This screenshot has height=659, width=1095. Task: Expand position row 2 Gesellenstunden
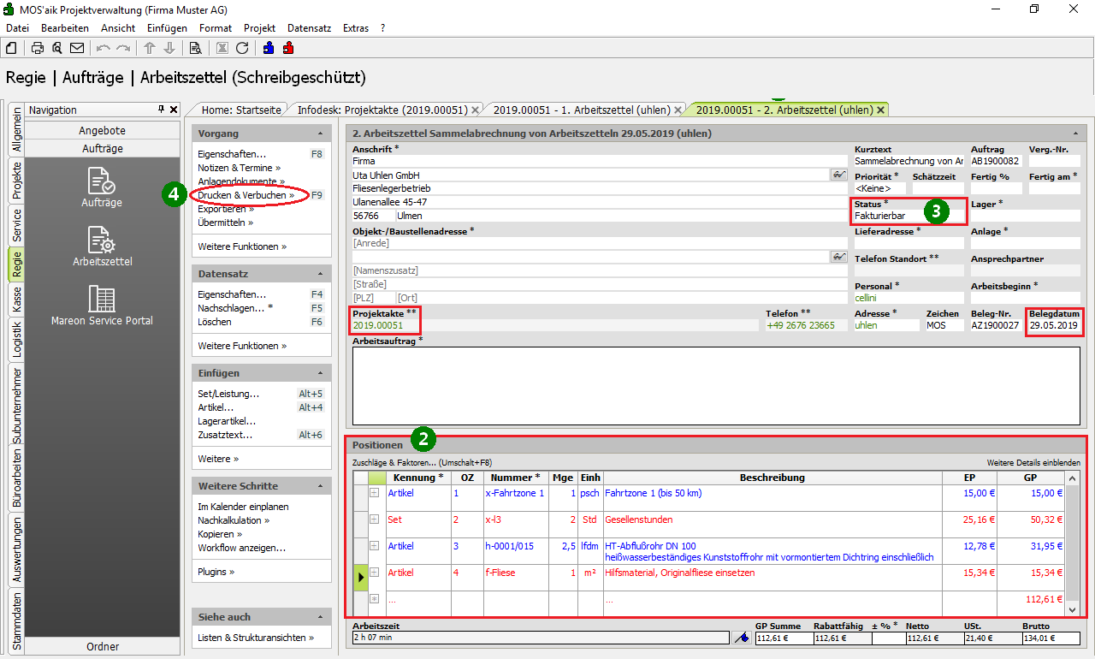[x=374, y=519]
